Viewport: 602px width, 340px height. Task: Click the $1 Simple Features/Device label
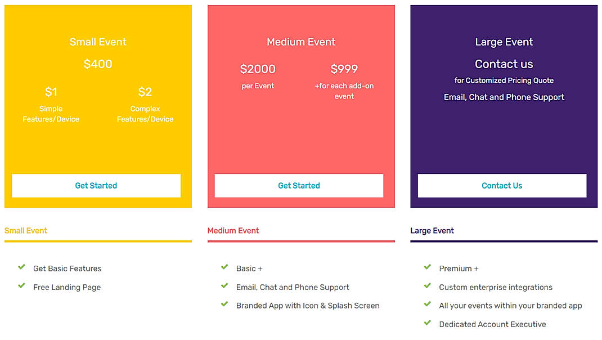click(x=51, y=104)
